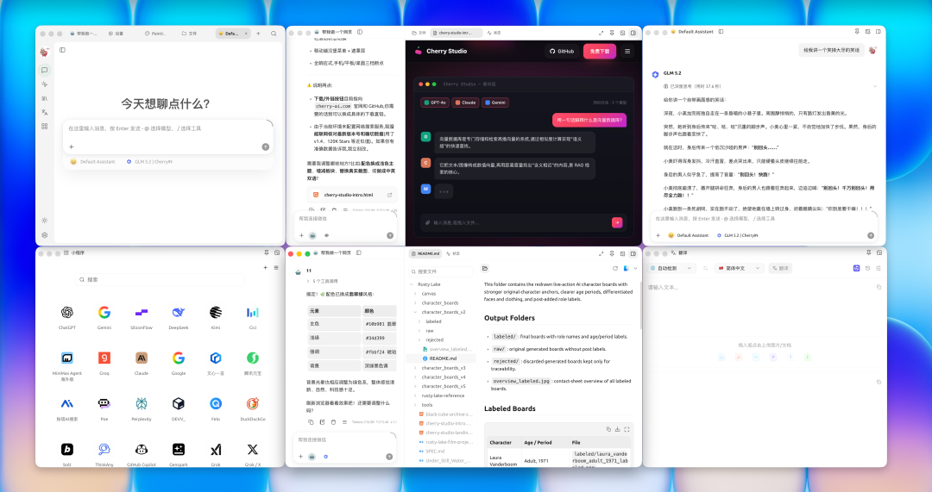This screenshot has width=932, height=492.
Task: Toggle the sun theme switch in sidebar
Action: coord(45,221)
